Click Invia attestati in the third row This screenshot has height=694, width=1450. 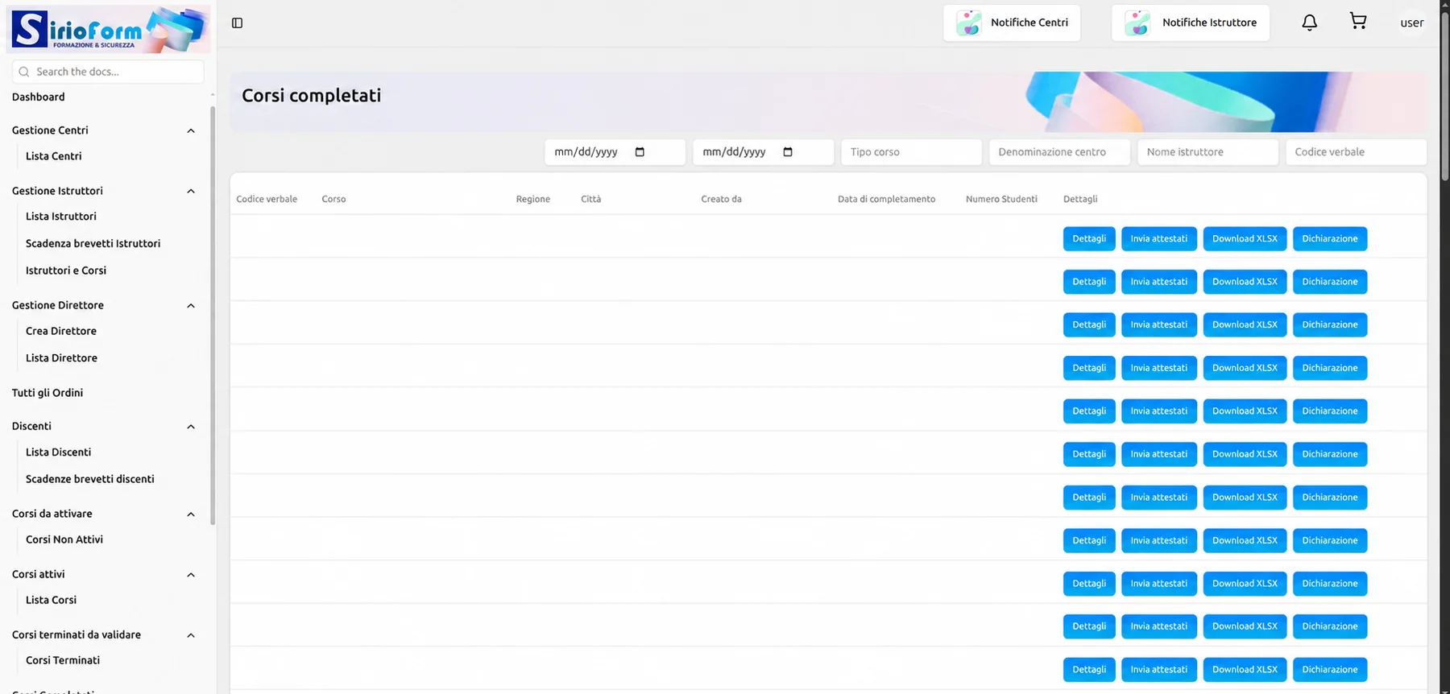coord(1159,325)
